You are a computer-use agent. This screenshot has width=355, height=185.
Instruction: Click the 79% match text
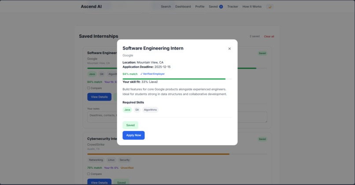[x=94, y=168]
